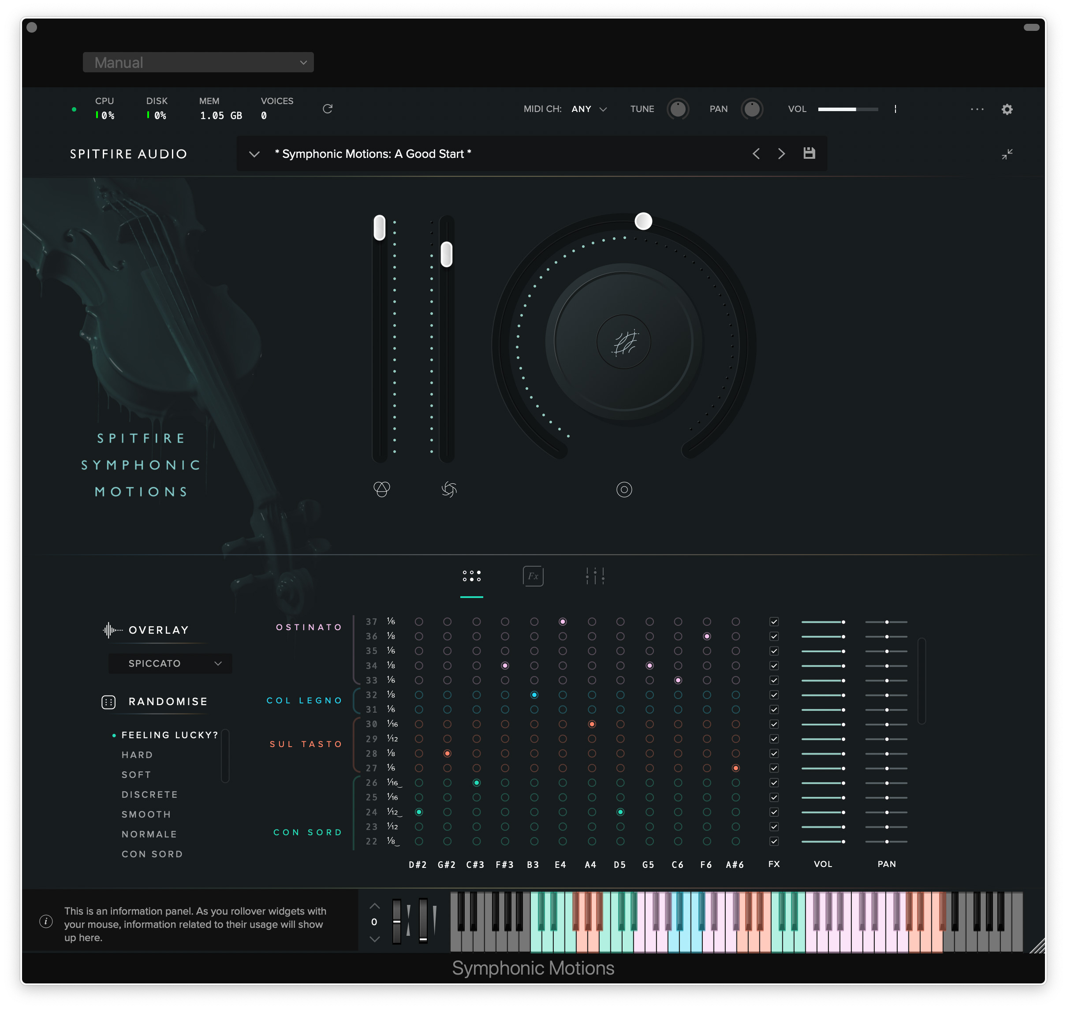Image resolution: width=1067 pixels, height=1009 pixels.
Task: Open the Manual dropdown menu
Action: click(198, 62)
